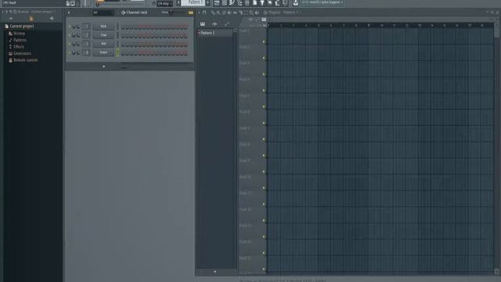This screenshot has height=282, width=501.
Task: Select the Paint brush tool in Playlist
Action: coord(218,13)
